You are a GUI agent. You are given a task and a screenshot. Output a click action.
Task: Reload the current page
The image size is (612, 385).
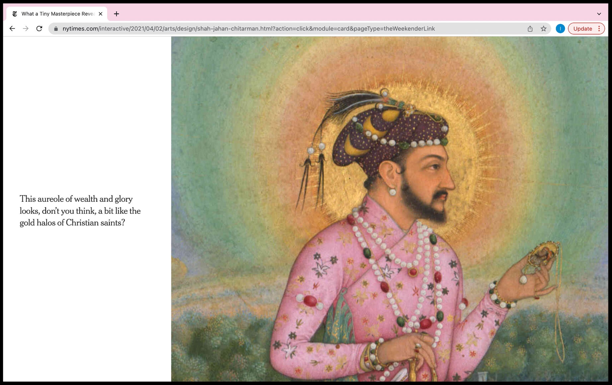(39, 29)
